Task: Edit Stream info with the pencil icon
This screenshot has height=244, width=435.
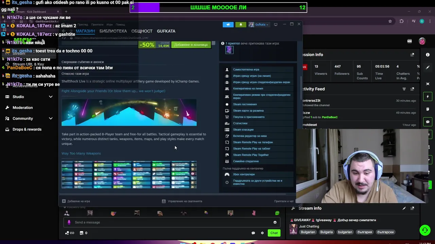Action: [404, 208]
